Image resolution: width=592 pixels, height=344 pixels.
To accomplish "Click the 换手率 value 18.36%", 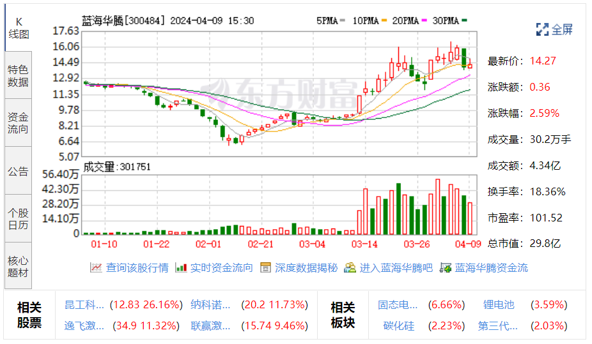I will [x=547, y=191].
